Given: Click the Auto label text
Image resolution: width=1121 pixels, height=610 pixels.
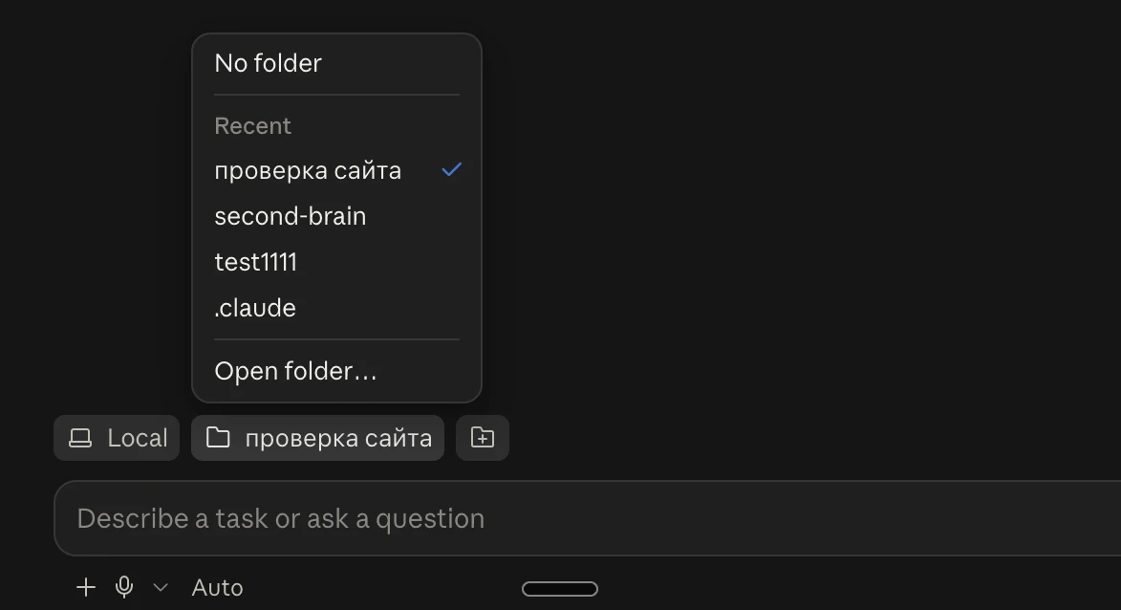Looking at the screenshot, I should point(217,588).
